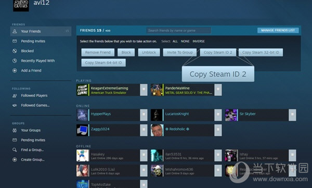Click the ALL selection link

pos(175,41)
